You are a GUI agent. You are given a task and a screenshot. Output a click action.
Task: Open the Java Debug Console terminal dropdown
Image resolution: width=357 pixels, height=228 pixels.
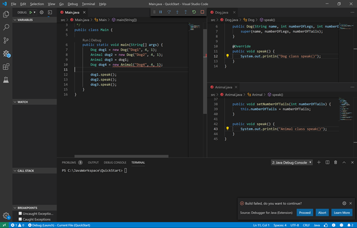(292, 162)
